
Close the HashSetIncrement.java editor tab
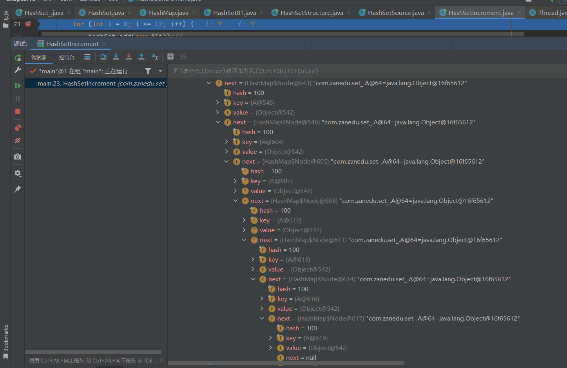click(519, 13)
